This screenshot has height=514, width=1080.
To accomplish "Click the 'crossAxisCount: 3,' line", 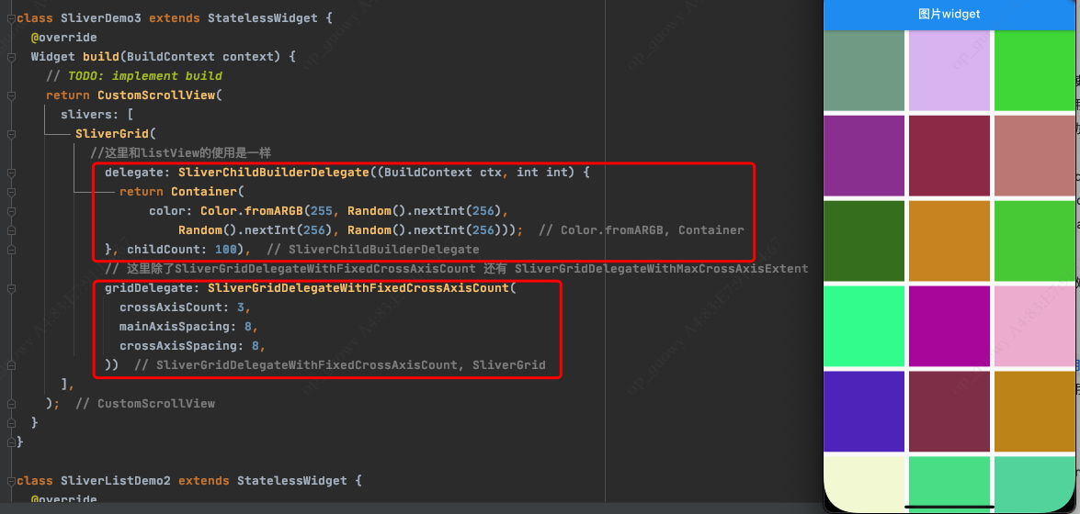I will tap(186, 307).
